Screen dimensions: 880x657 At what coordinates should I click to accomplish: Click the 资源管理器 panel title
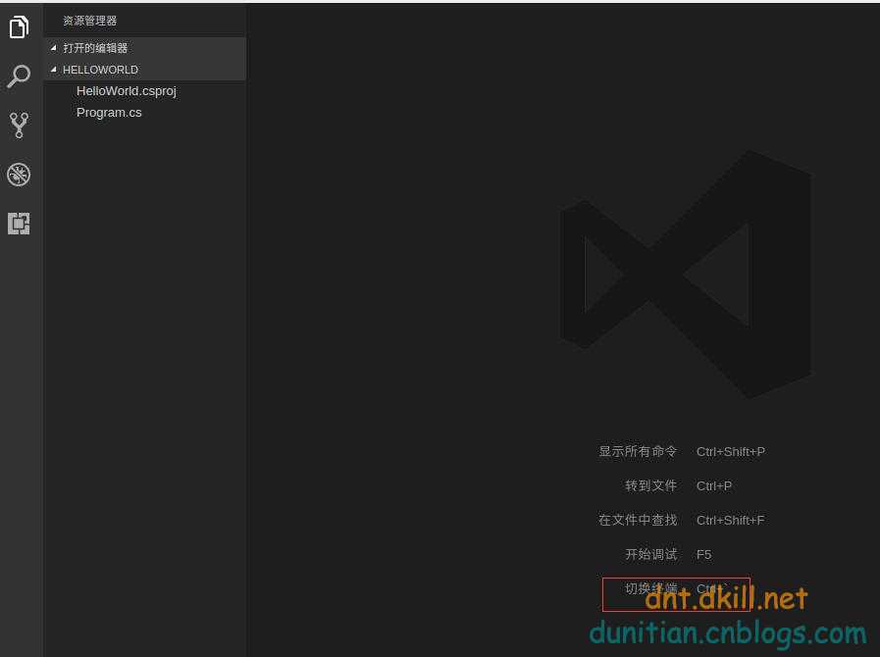pos(90,21)
